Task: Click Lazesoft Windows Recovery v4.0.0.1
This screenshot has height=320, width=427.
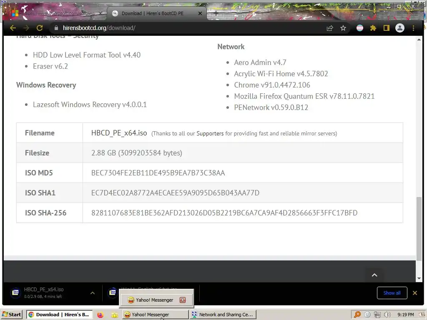Action: (90, 105)
